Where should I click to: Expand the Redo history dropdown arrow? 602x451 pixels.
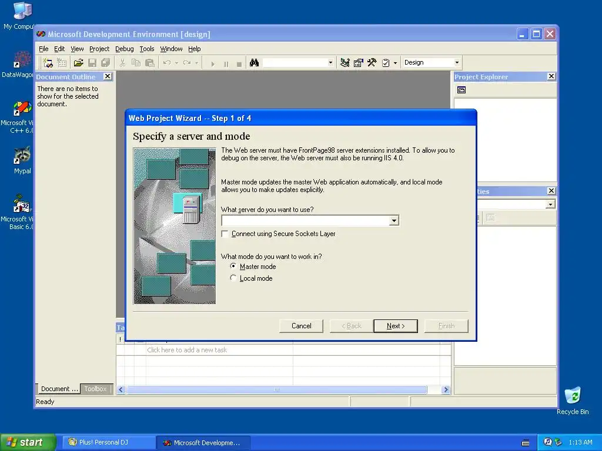tap(196, 62)
